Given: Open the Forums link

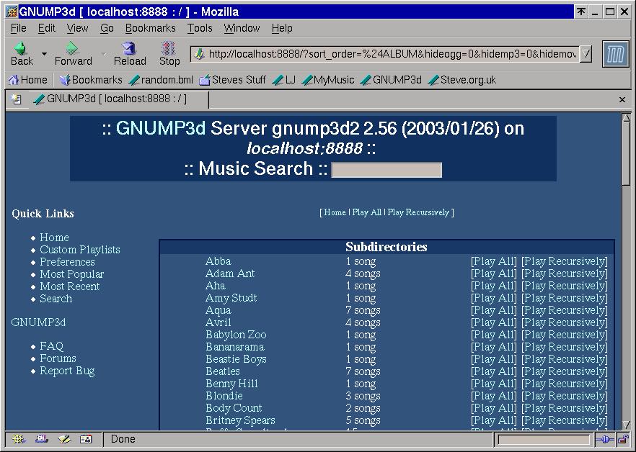Looking at the screenshot, I should tap(58, 358).
